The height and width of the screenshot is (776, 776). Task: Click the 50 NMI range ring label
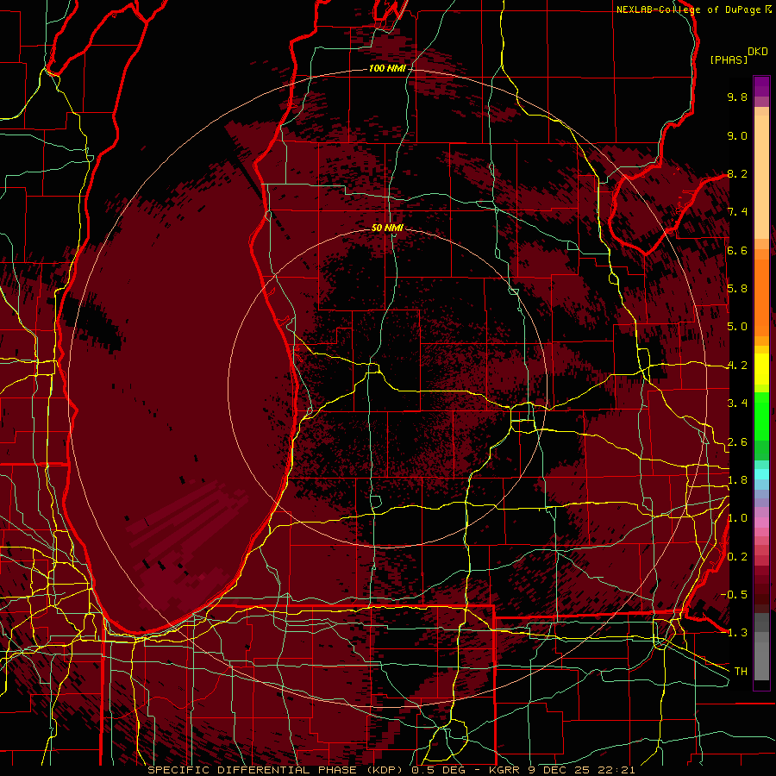pos(387,228)
